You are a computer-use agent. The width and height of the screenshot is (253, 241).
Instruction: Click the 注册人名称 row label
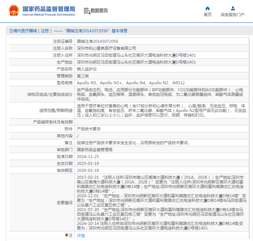(x=63, y=48)
